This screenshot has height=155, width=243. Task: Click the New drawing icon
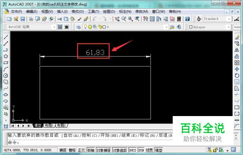point(9,19)
